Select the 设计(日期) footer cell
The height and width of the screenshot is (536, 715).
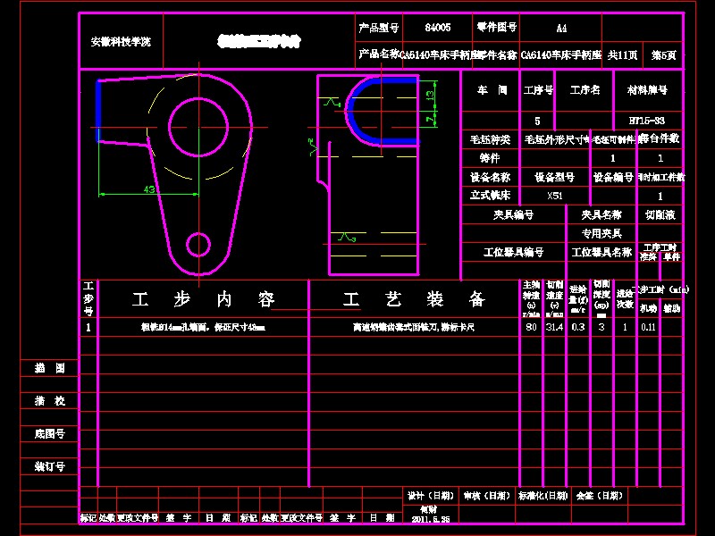[431, 496]
